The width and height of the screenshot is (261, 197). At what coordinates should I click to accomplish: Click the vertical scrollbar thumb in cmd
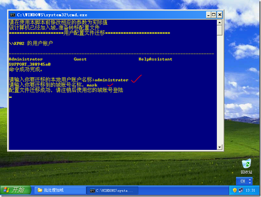coord(219,30)
